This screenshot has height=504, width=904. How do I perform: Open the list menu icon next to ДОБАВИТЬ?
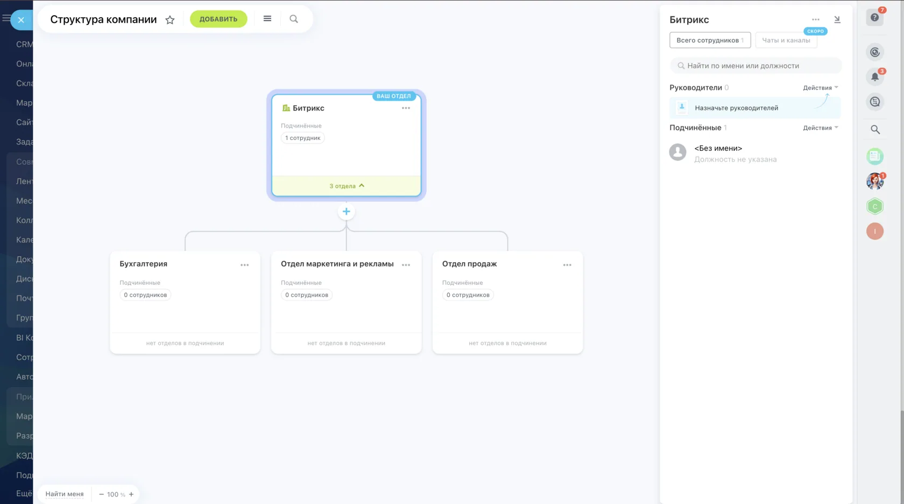(267, 19)
